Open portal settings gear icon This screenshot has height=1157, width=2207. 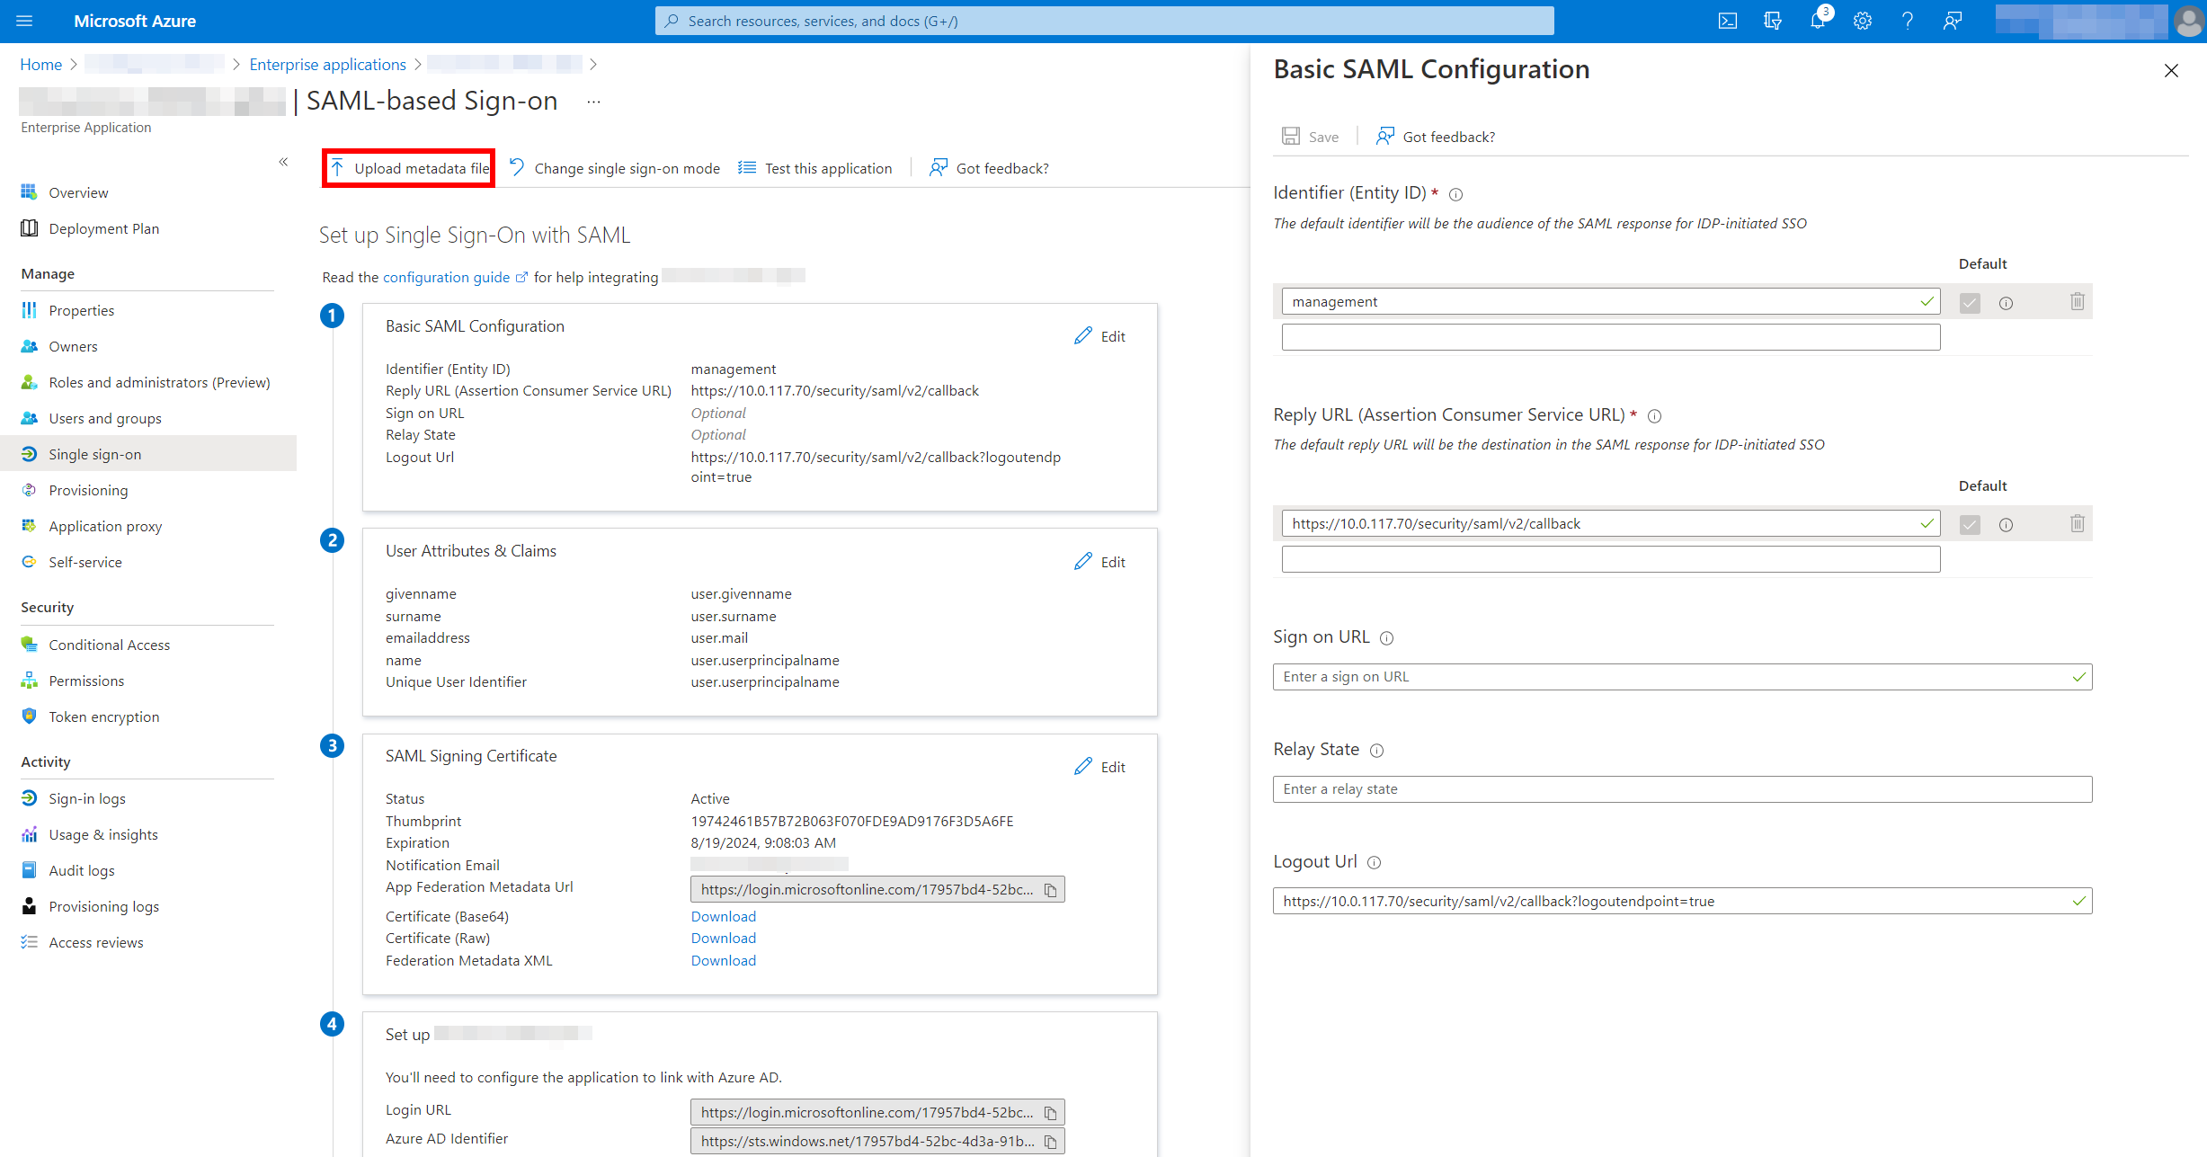1862,21
